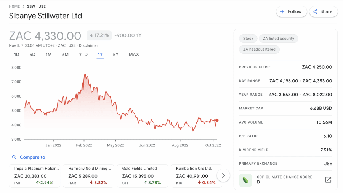This screenshot has width=343, height=193.
Task: Open the HOME breadcrumb link
Action: tap(14, 6)
